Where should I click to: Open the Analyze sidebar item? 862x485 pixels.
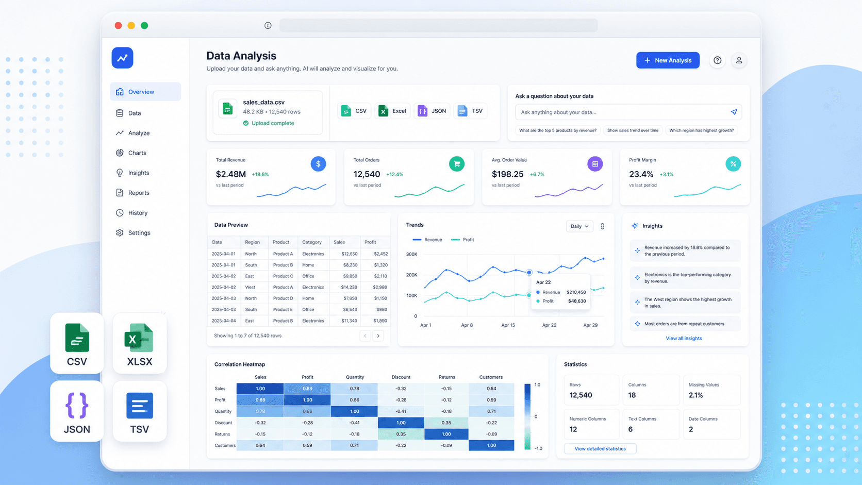pos(145,133)
